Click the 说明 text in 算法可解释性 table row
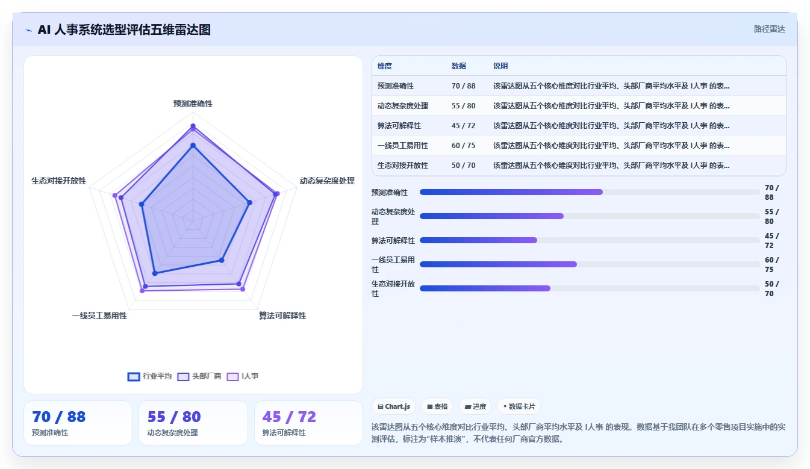 pyautogui.click(x=611, y=126)
